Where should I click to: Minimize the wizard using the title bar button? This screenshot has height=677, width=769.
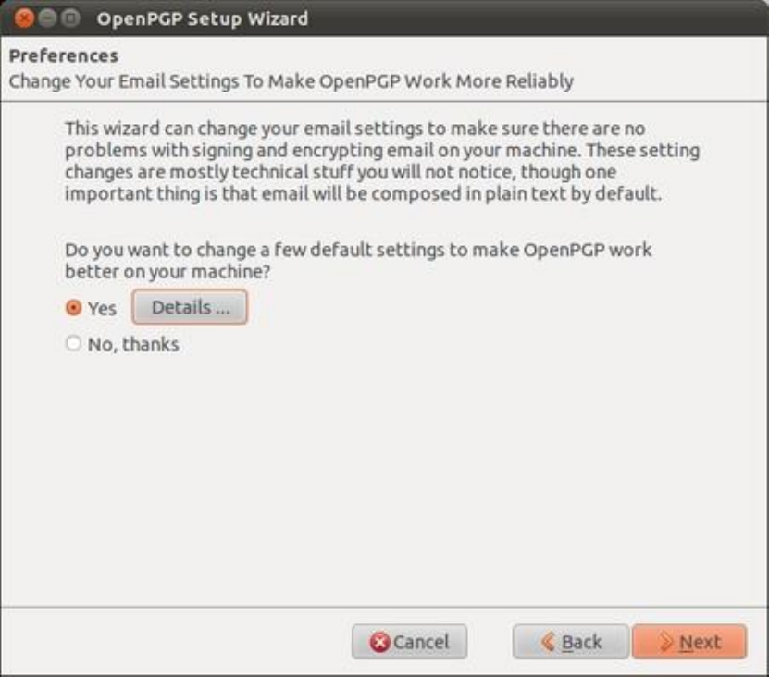(x=47, y=18)
